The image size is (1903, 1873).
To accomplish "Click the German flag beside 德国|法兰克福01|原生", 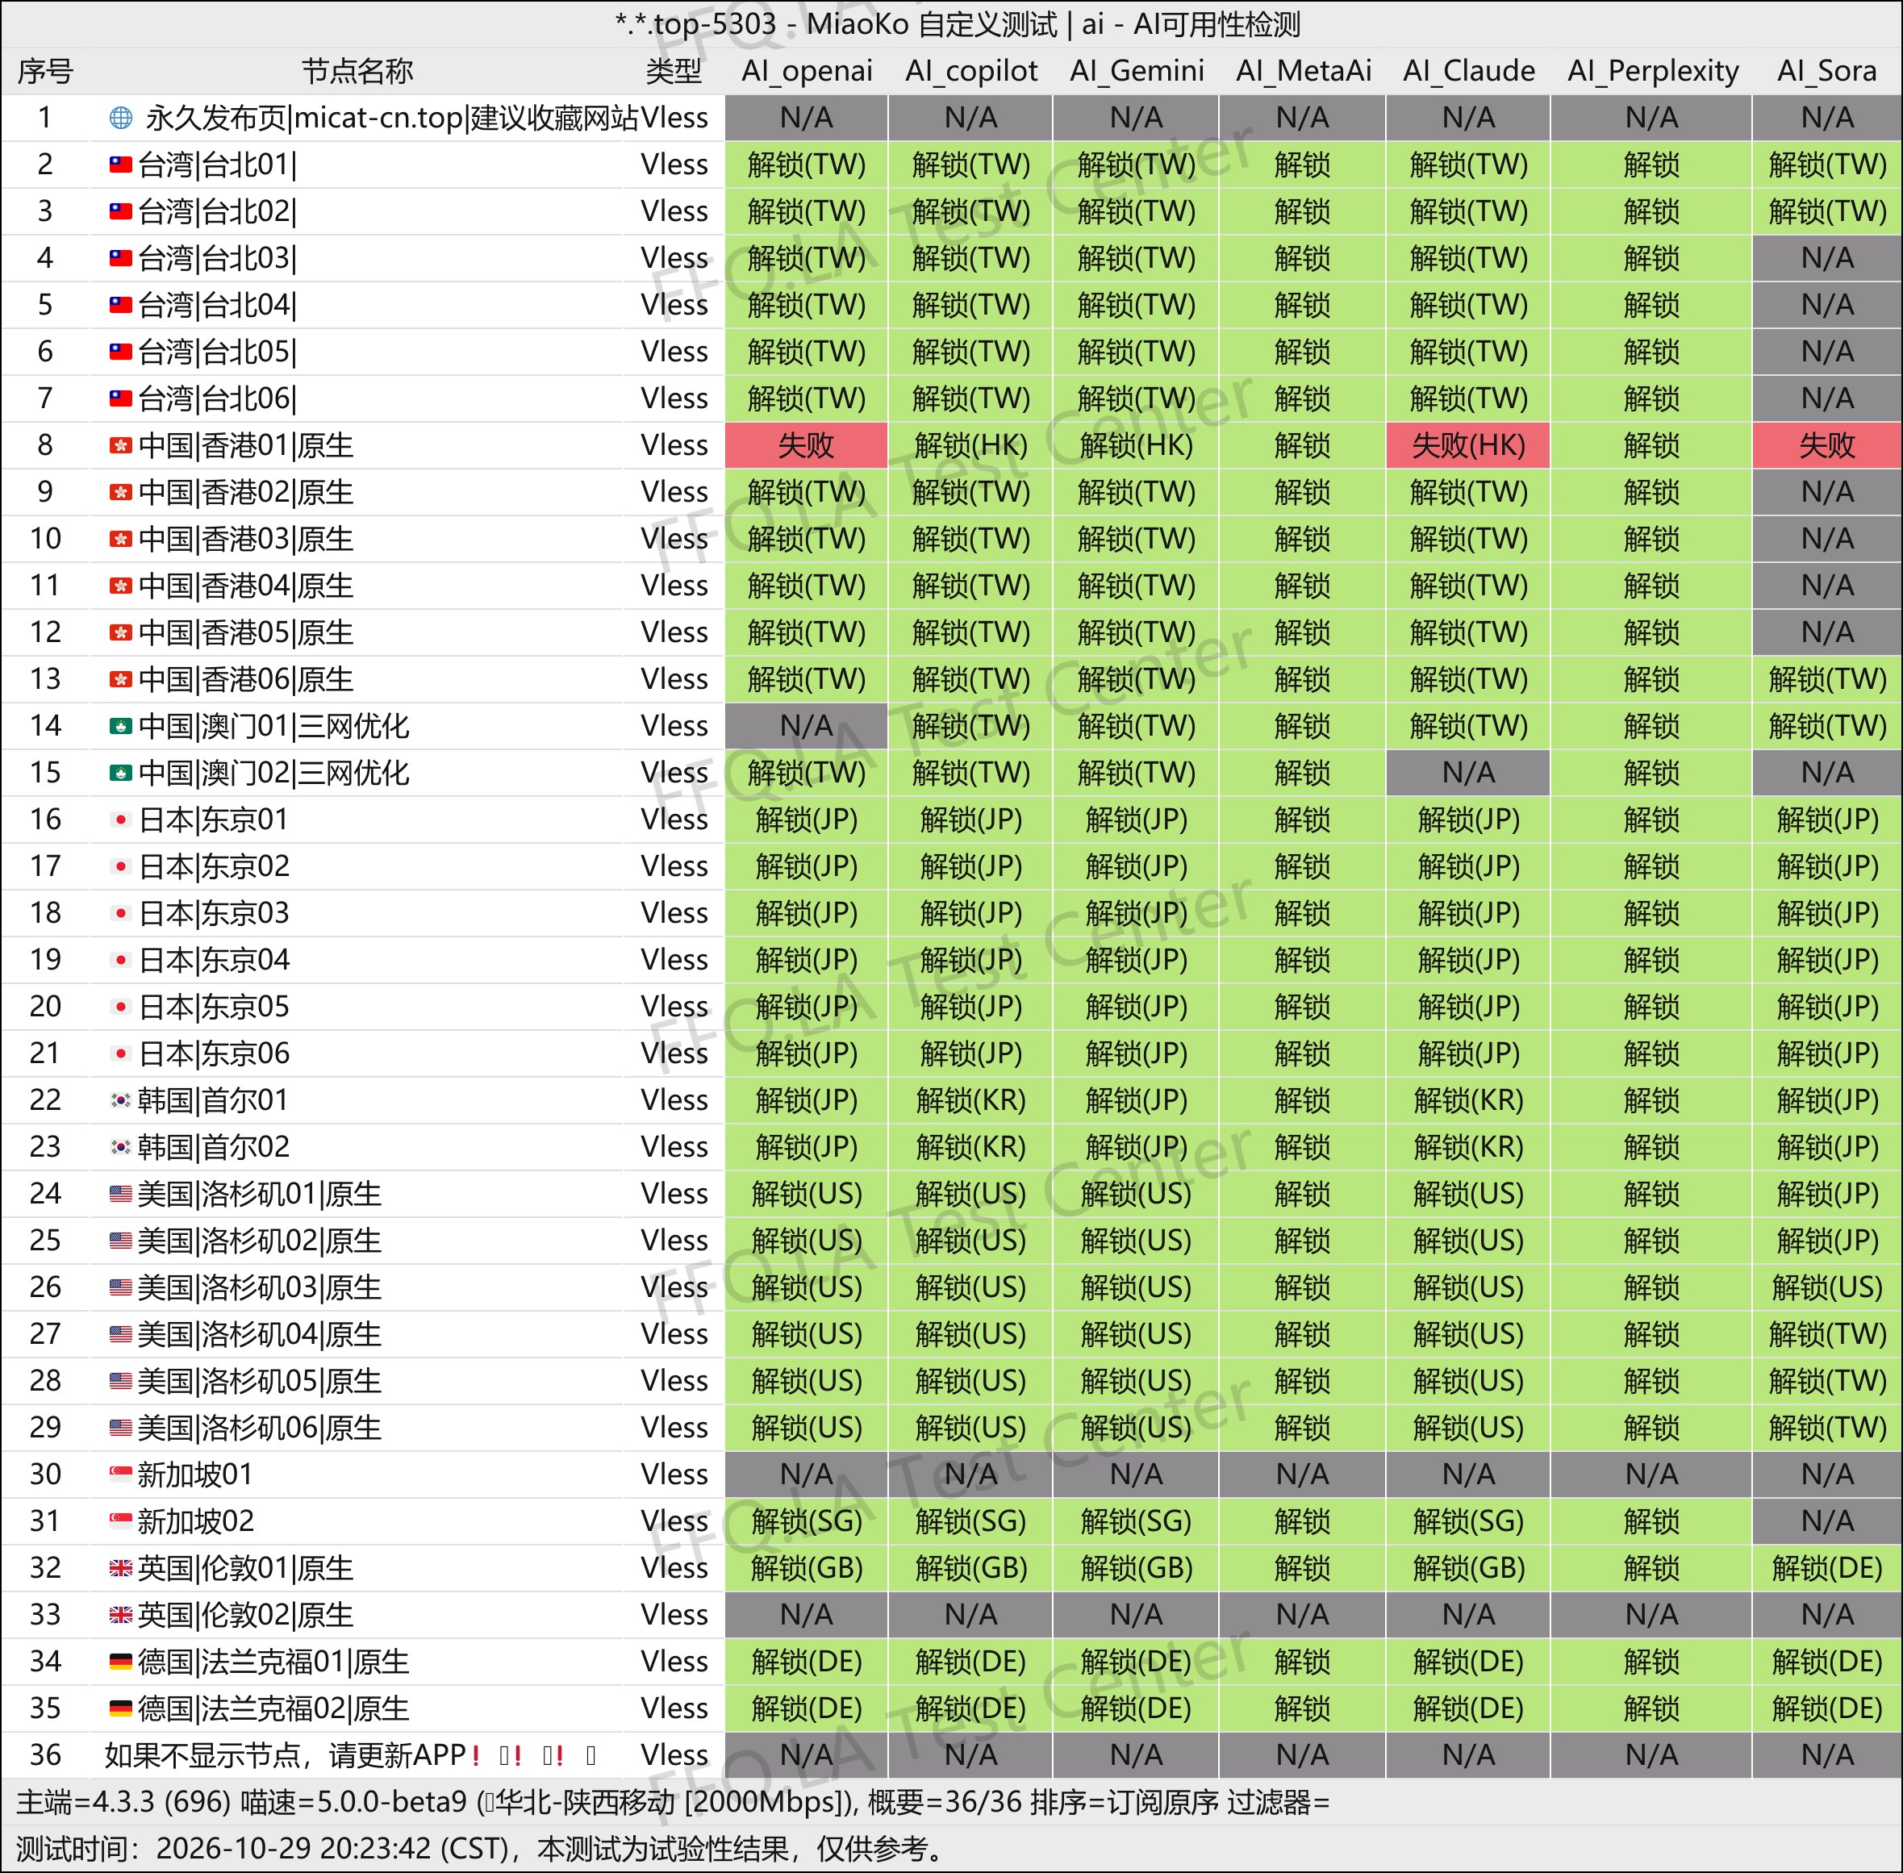I will pyautogui.click(x=120, y=1662).
